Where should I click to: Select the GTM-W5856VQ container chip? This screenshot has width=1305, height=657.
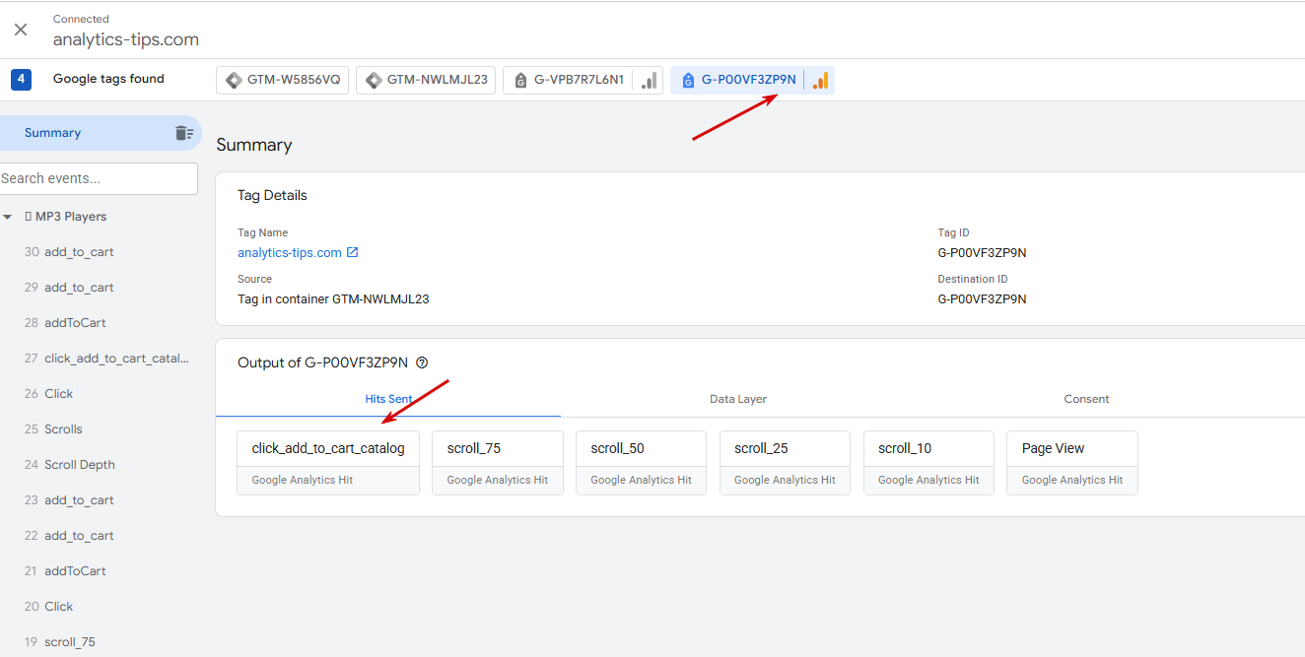282,80
